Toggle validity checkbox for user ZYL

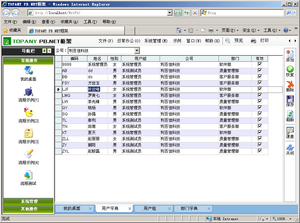pos(259,151)
